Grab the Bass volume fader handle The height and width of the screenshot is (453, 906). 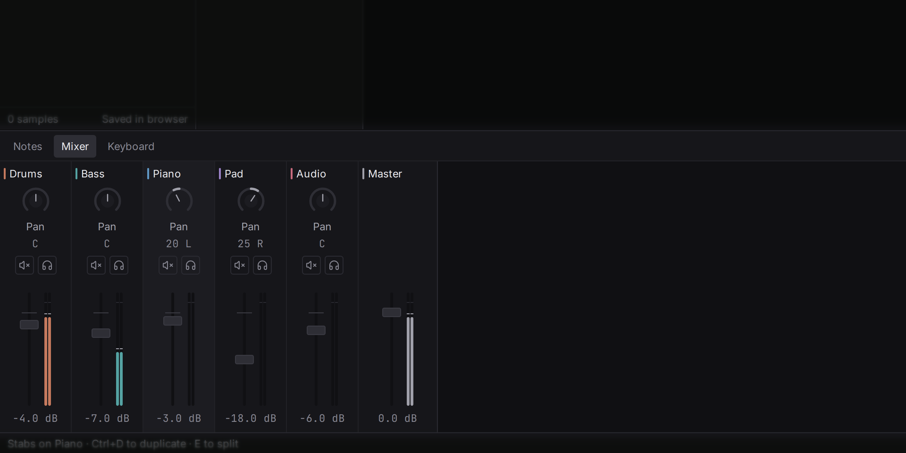(101, 333)
